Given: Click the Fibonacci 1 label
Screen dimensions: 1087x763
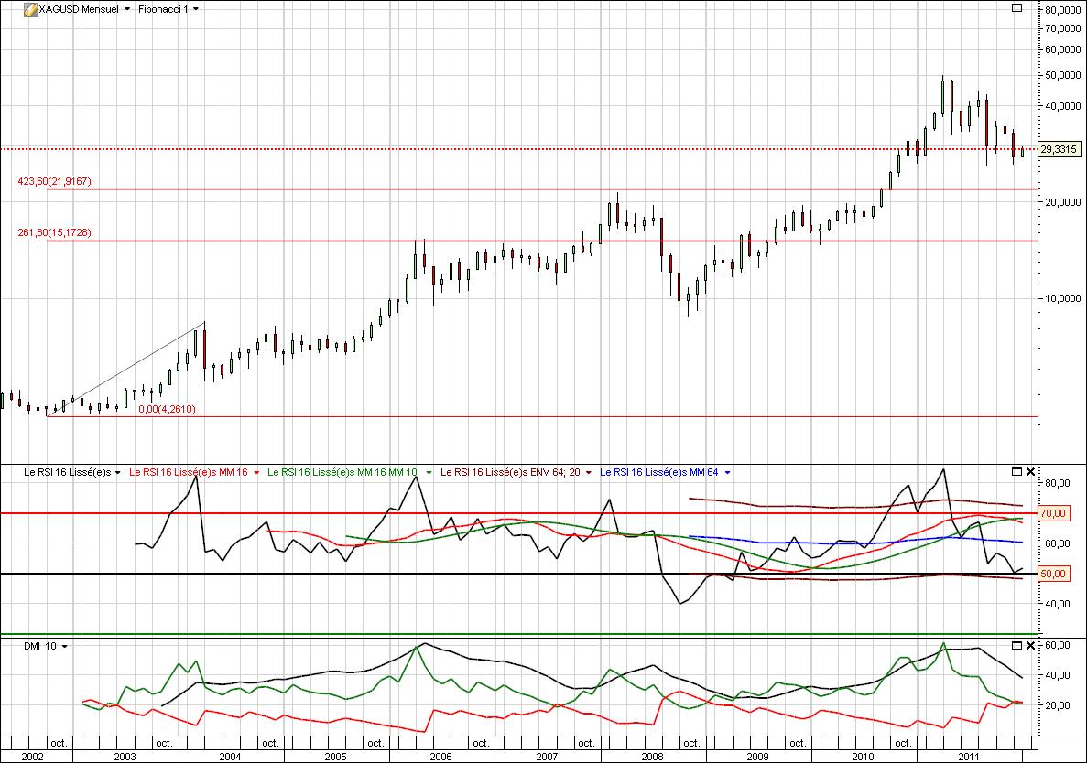Looking at the screenshot, I should 163,10.
